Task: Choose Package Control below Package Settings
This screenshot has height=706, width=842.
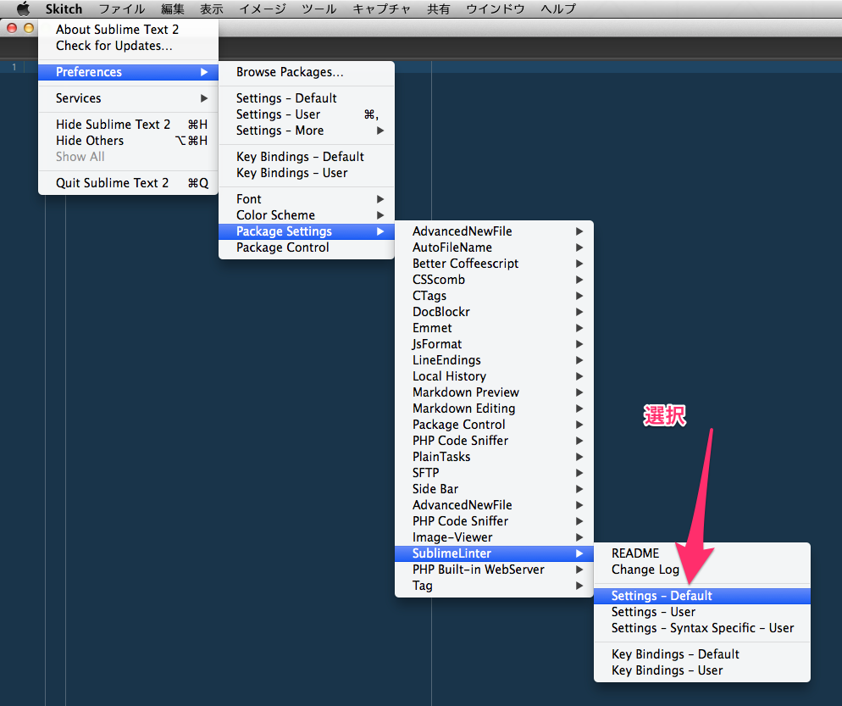Action: point(307,247)
